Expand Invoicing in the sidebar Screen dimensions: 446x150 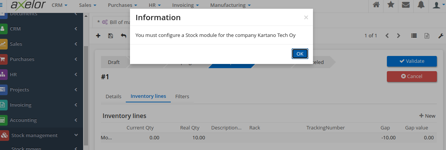tap(42, 105)
